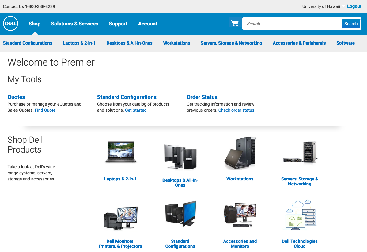
Task: Select Accessories & Peripherals in the sub-navigation
Action: click(299, 43)
